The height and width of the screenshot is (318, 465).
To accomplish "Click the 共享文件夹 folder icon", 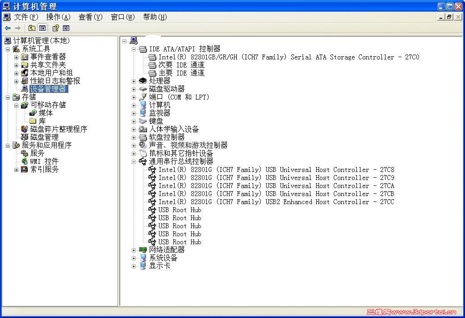I will [25, 65].
